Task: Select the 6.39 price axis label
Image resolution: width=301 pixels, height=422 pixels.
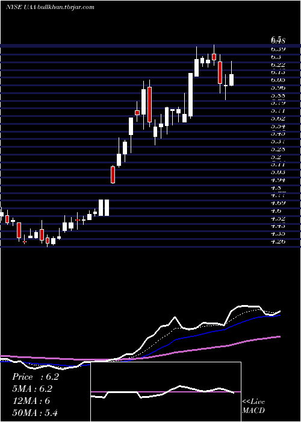Action: 278,49
